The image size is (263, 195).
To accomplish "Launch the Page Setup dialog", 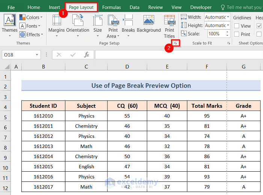I will [175, 43].
